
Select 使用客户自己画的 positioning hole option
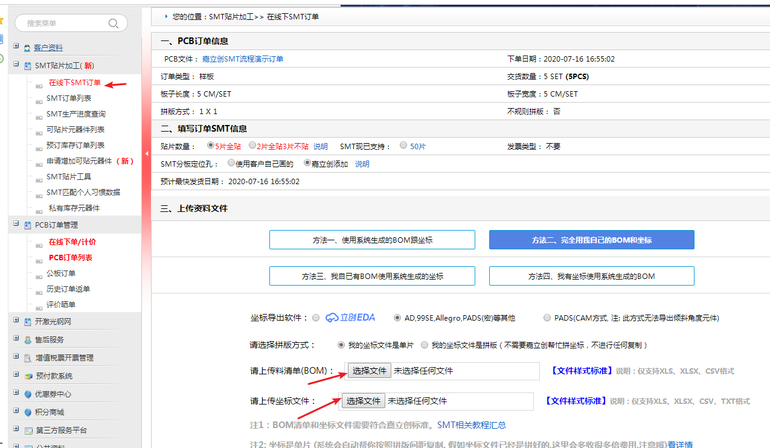(x=231, y=163)
